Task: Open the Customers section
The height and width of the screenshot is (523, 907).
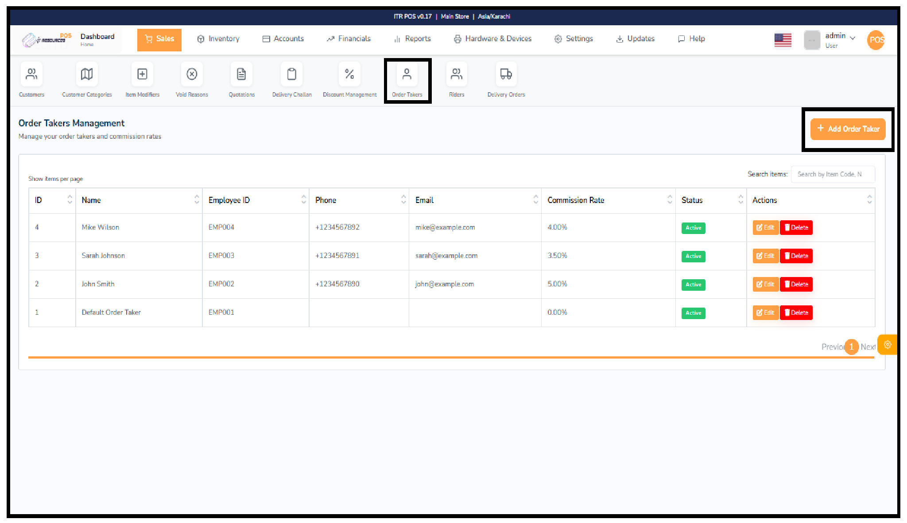Action: click(x=31, y=80)
